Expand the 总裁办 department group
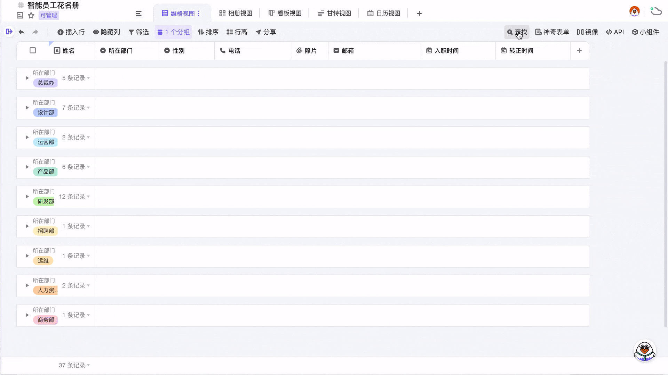Image resolution: width=668 pixels, height=375 pixels. click(x=27, y=78)
